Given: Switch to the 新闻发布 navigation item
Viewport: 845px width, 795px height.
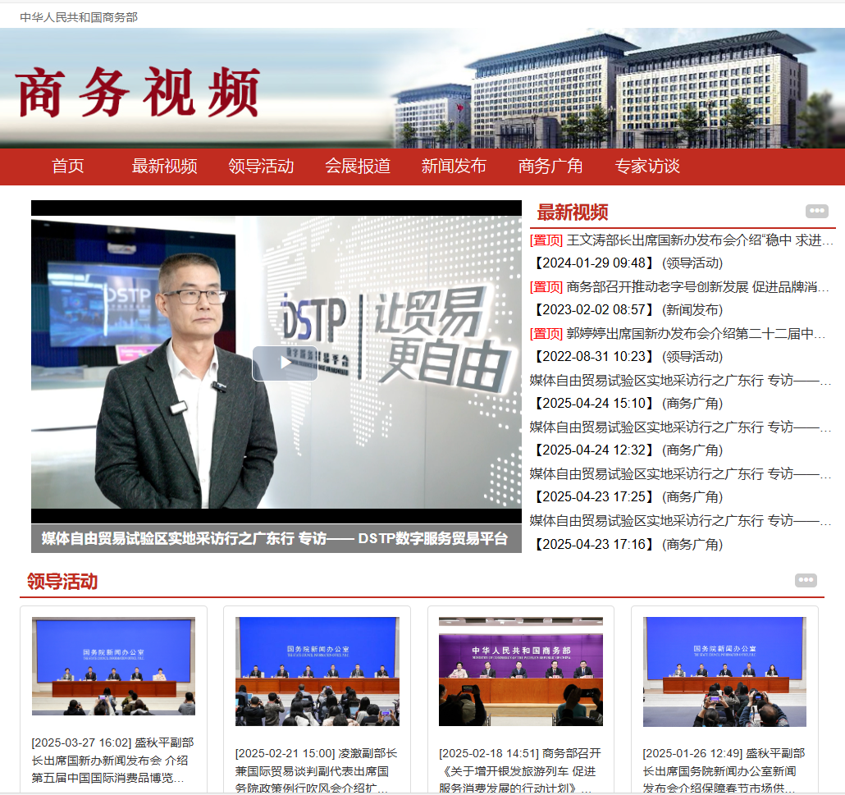Looking at the screenshot, I should 454,166.
